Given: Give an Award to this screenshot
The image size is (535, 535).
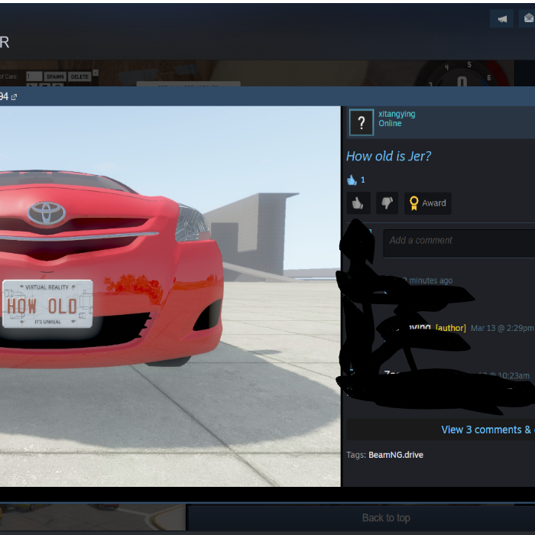Looking at the screenshot, I should [x=427, y=203].
